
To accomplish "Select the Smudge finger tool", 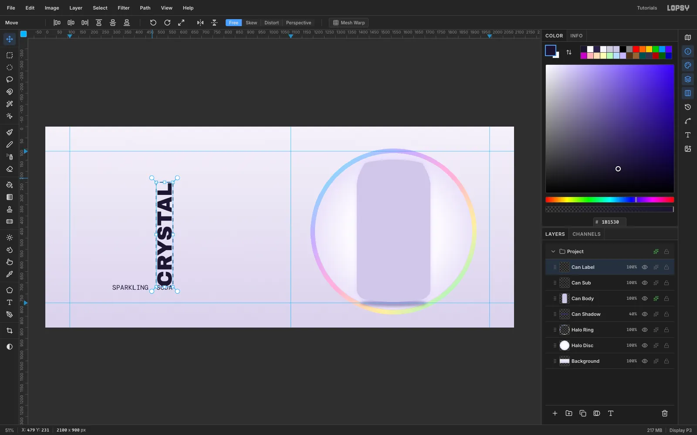I will point(10,262).
